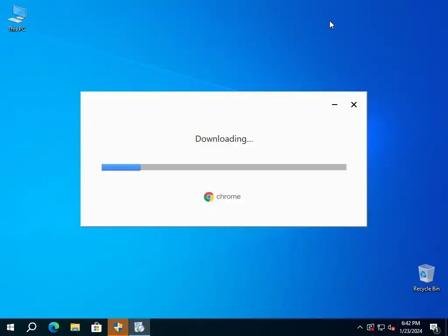Open network status tray icon
Viewport: 448px width, 336px height.
381,327
